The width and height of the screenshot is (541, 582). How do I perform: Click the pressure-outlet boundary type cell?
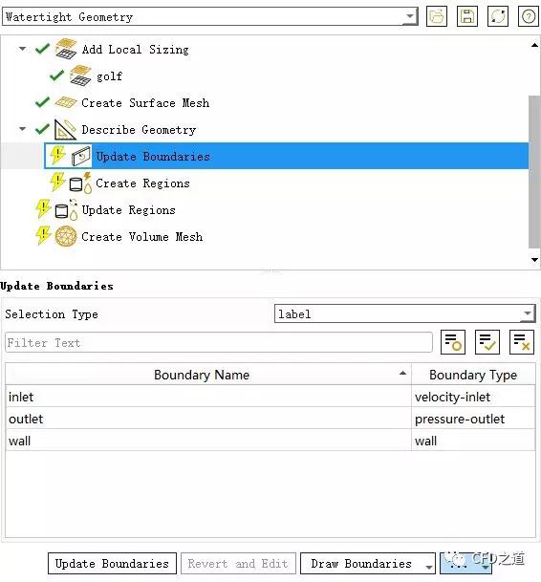473,419
